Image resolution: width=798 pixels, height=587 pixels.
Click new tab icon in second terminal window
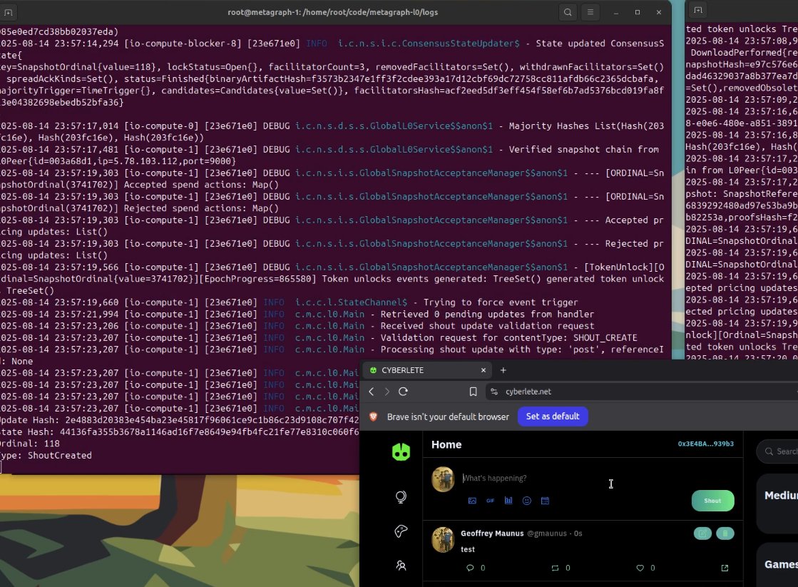[697, 10]
